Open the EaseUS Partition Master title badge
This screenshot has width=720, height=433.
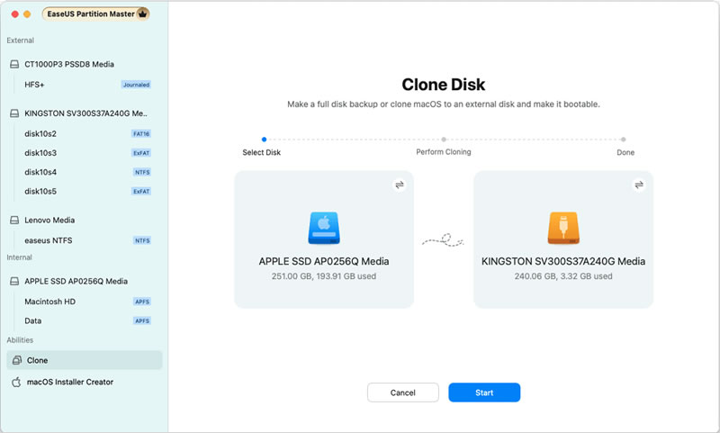pos(95,14)
